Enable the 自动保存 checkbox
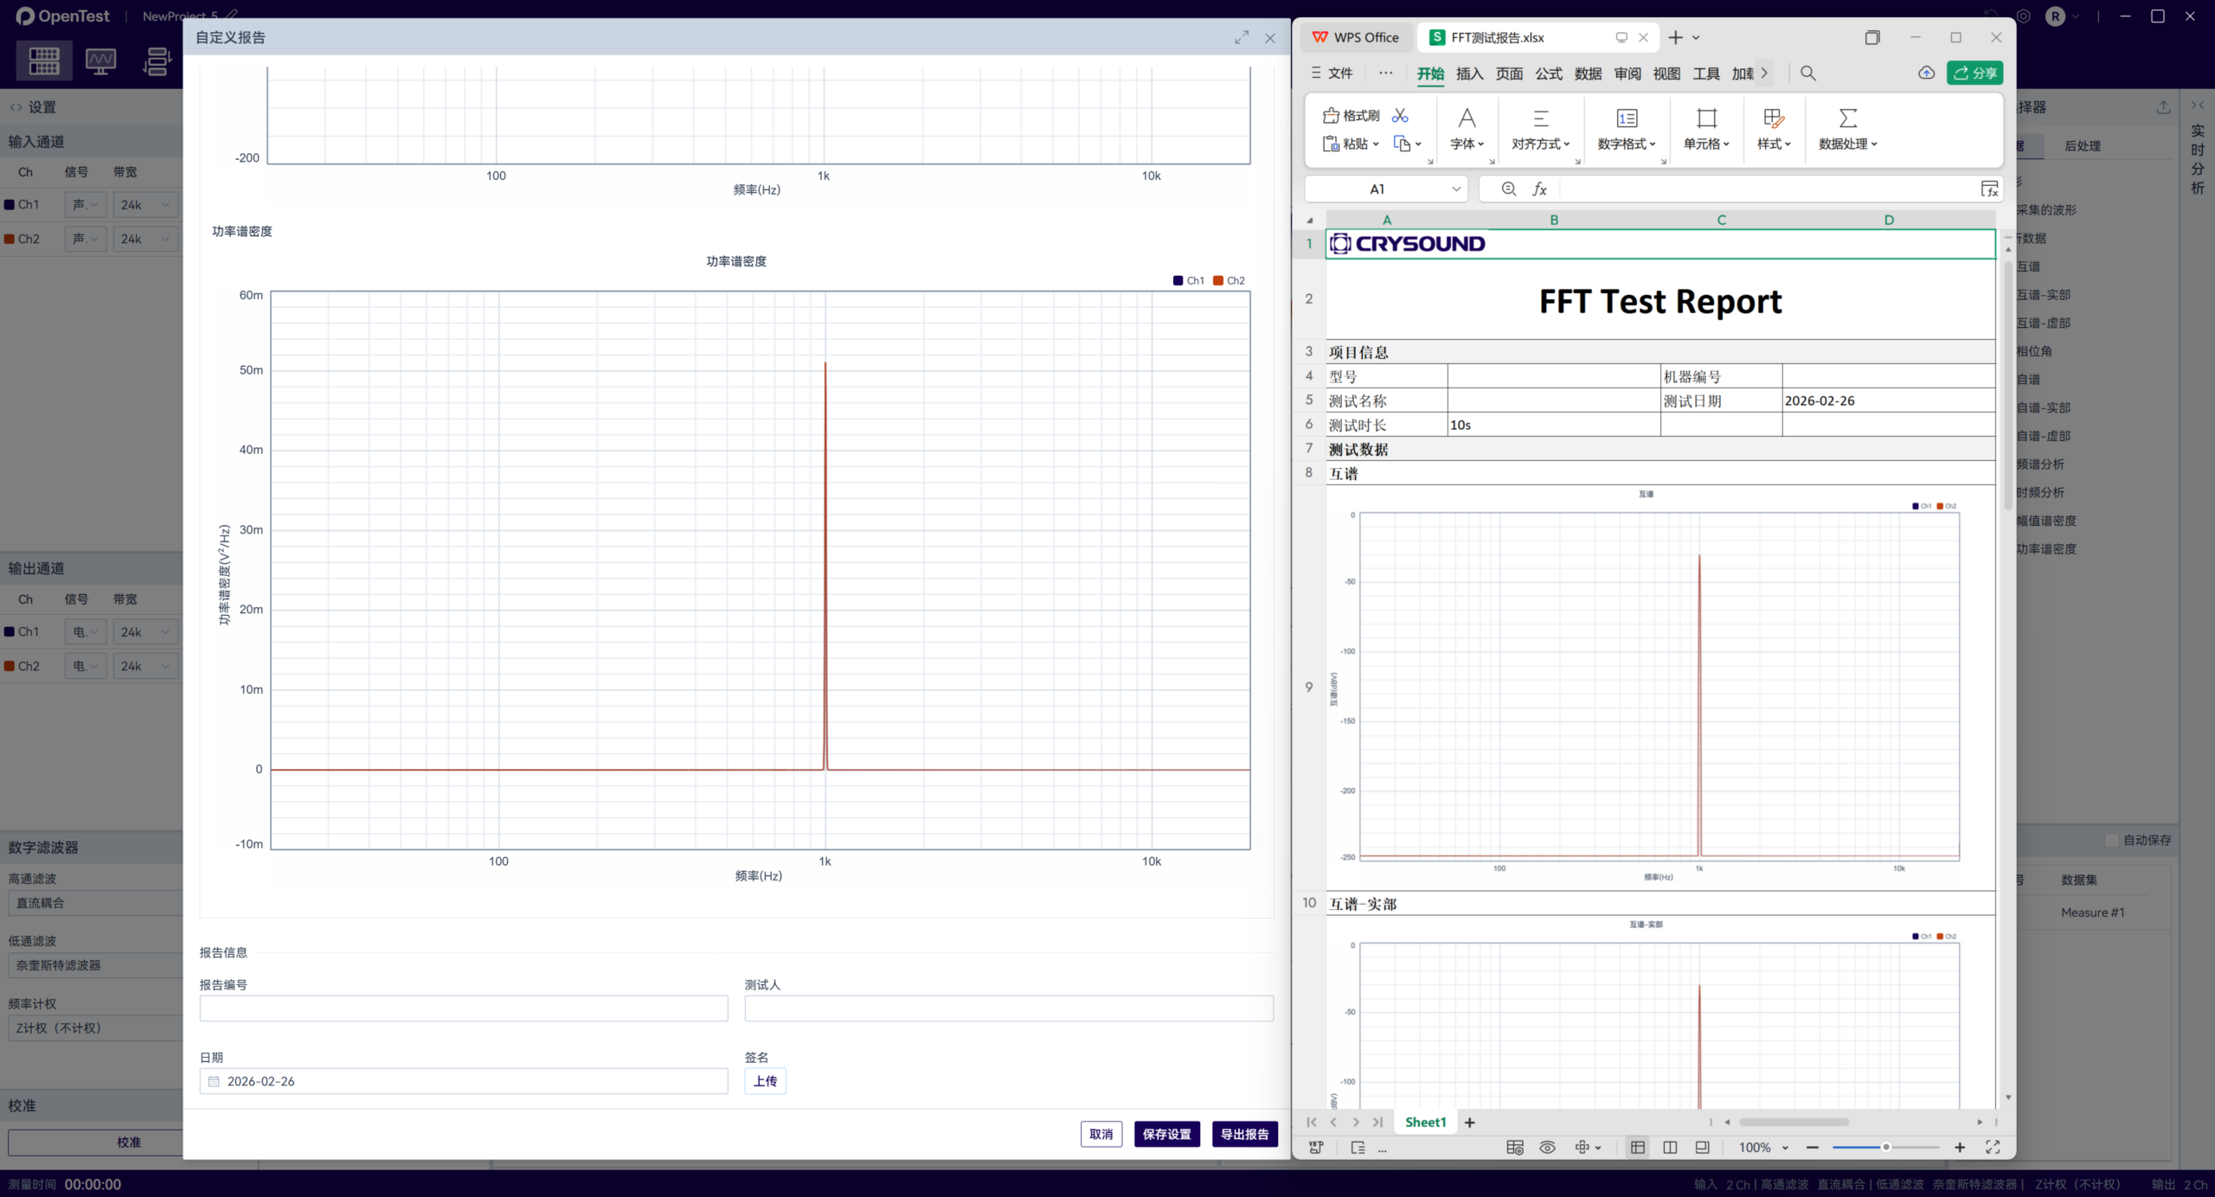This screenshot has width=2215, height=1197. (x=2112, y=840)
